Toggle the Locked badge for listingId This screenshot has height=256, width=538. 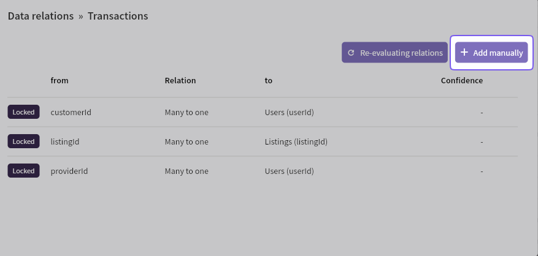24,141
